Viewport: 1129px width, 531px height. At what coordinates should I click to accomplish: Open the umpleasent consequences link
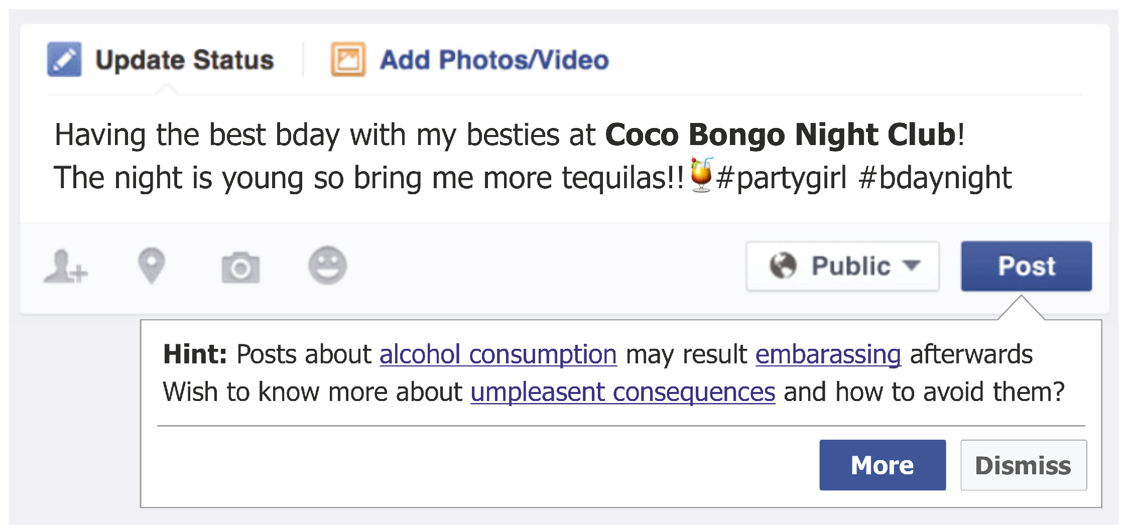[622, 392]
